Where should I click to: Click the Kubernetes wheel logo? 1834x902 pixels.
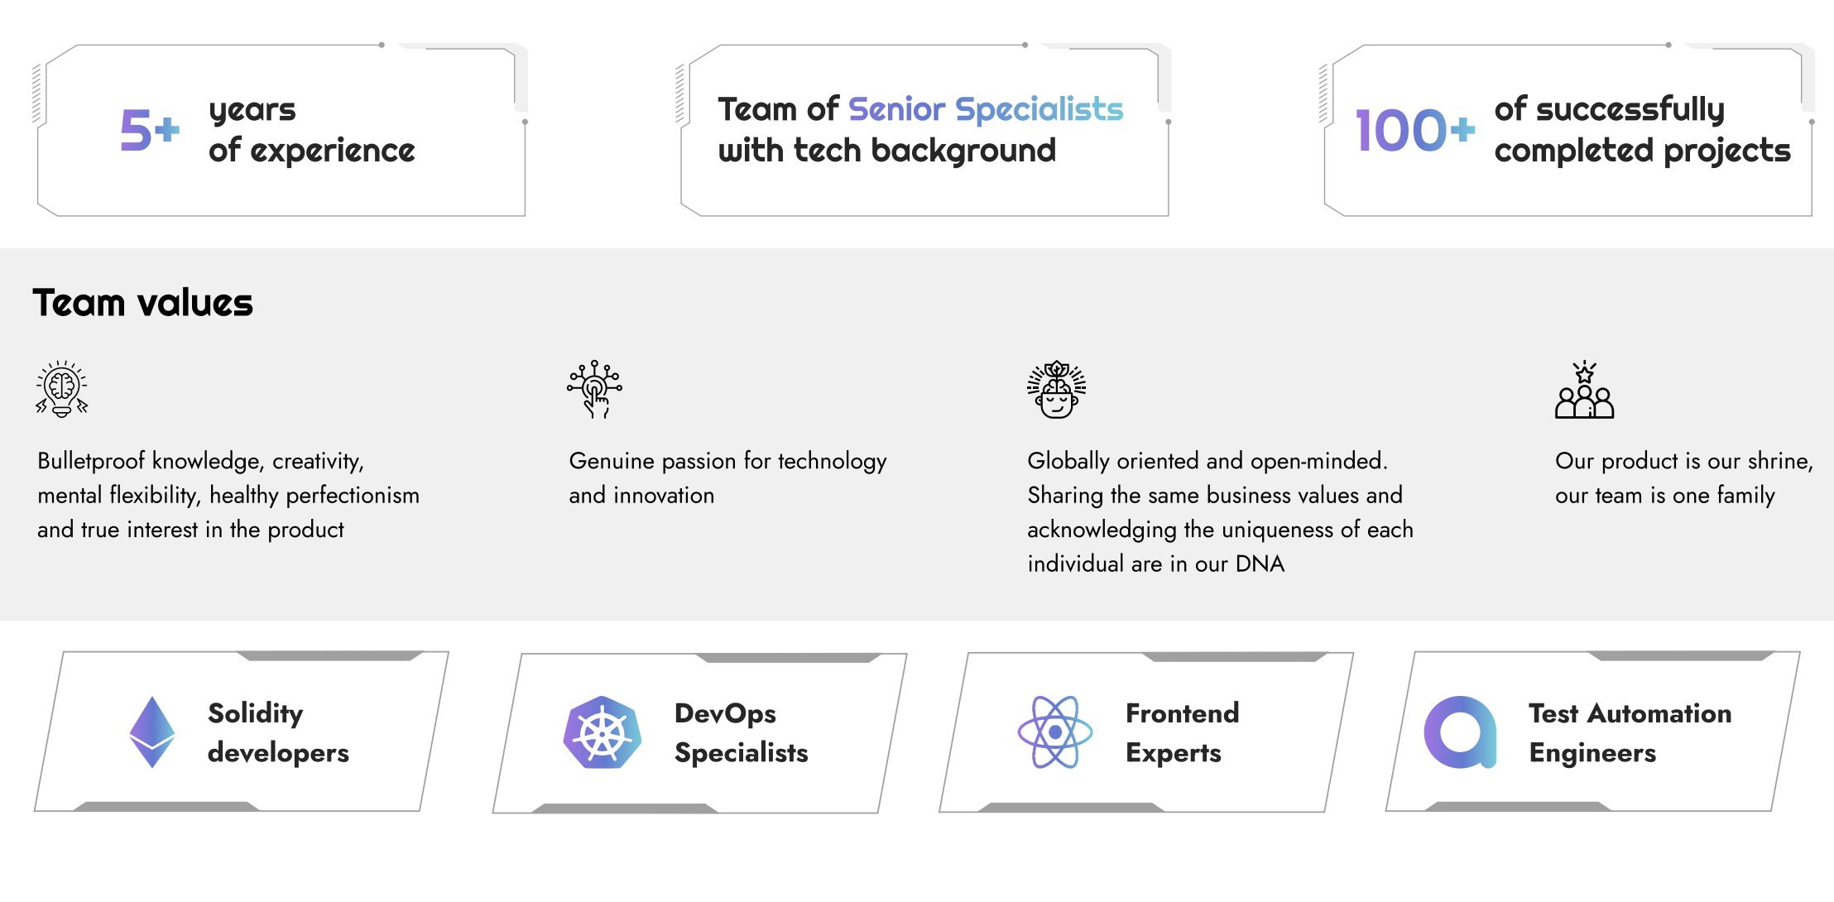pos(603,732)
